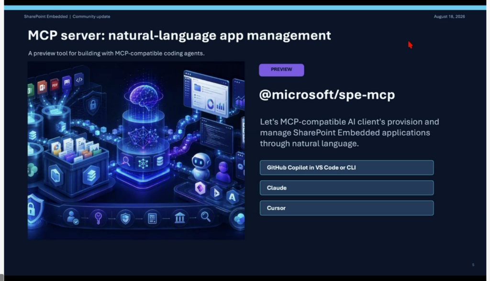Click the description paragraph about natural language
The width and height of the screenshot is (490, 281).
point(349,133)
